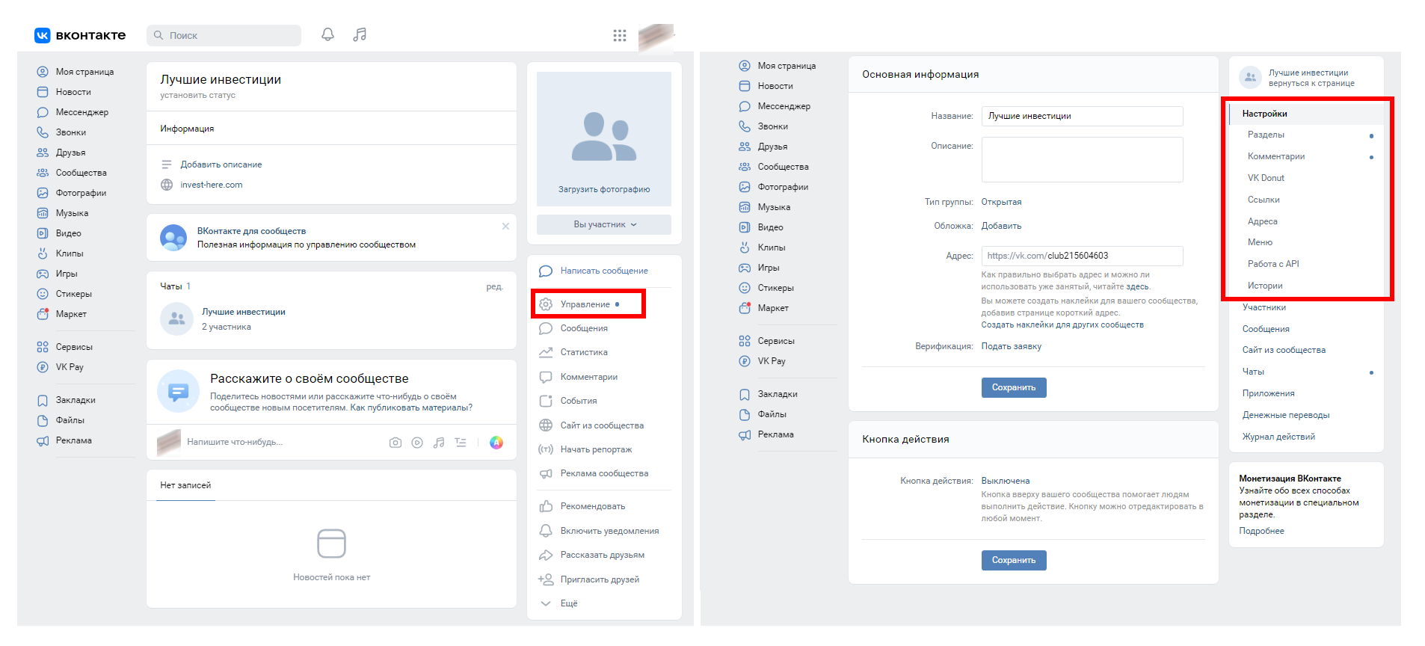Open the colorful poster icon in the composer
The image size is (1425, 646).
pyautogui.click(x=496, y=443)
